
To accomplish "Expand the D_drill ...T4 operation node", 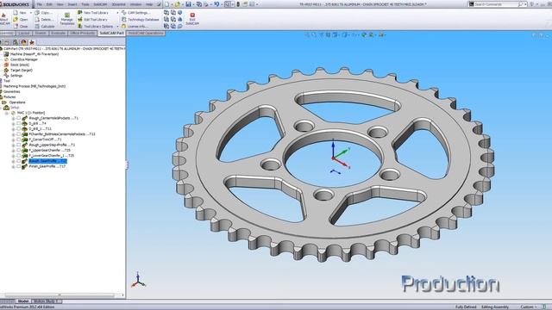I will coord(14,124).
